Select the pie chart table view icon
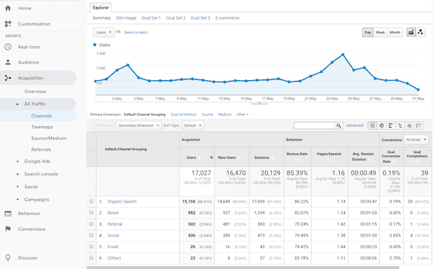This screenshot has height=269, width=433. tap(382, 125)
